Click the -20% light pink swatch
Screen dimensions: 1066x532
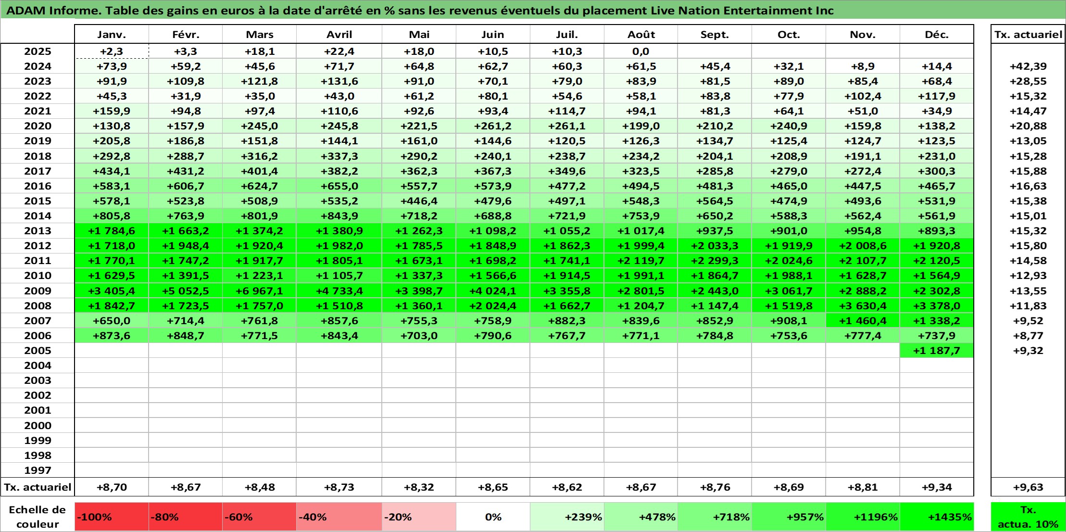(419, 517)
